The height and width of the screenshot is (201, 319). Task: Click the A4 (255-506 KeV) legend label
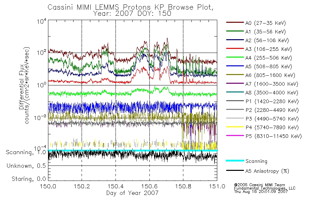[x=269, y=58]
